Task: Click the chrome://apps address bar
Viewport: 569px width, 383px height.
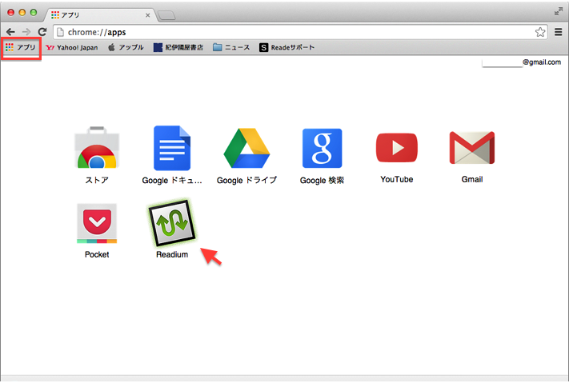Action: pos(300,32)
